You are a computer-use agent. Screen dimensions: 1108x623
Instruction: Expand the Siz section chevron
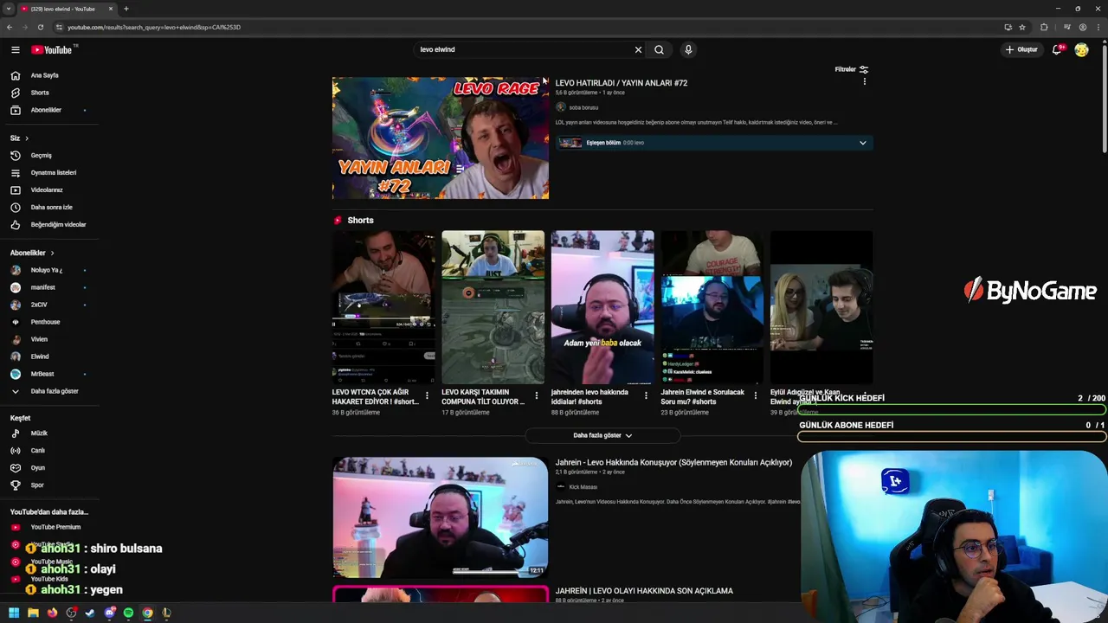click(27, 138)
